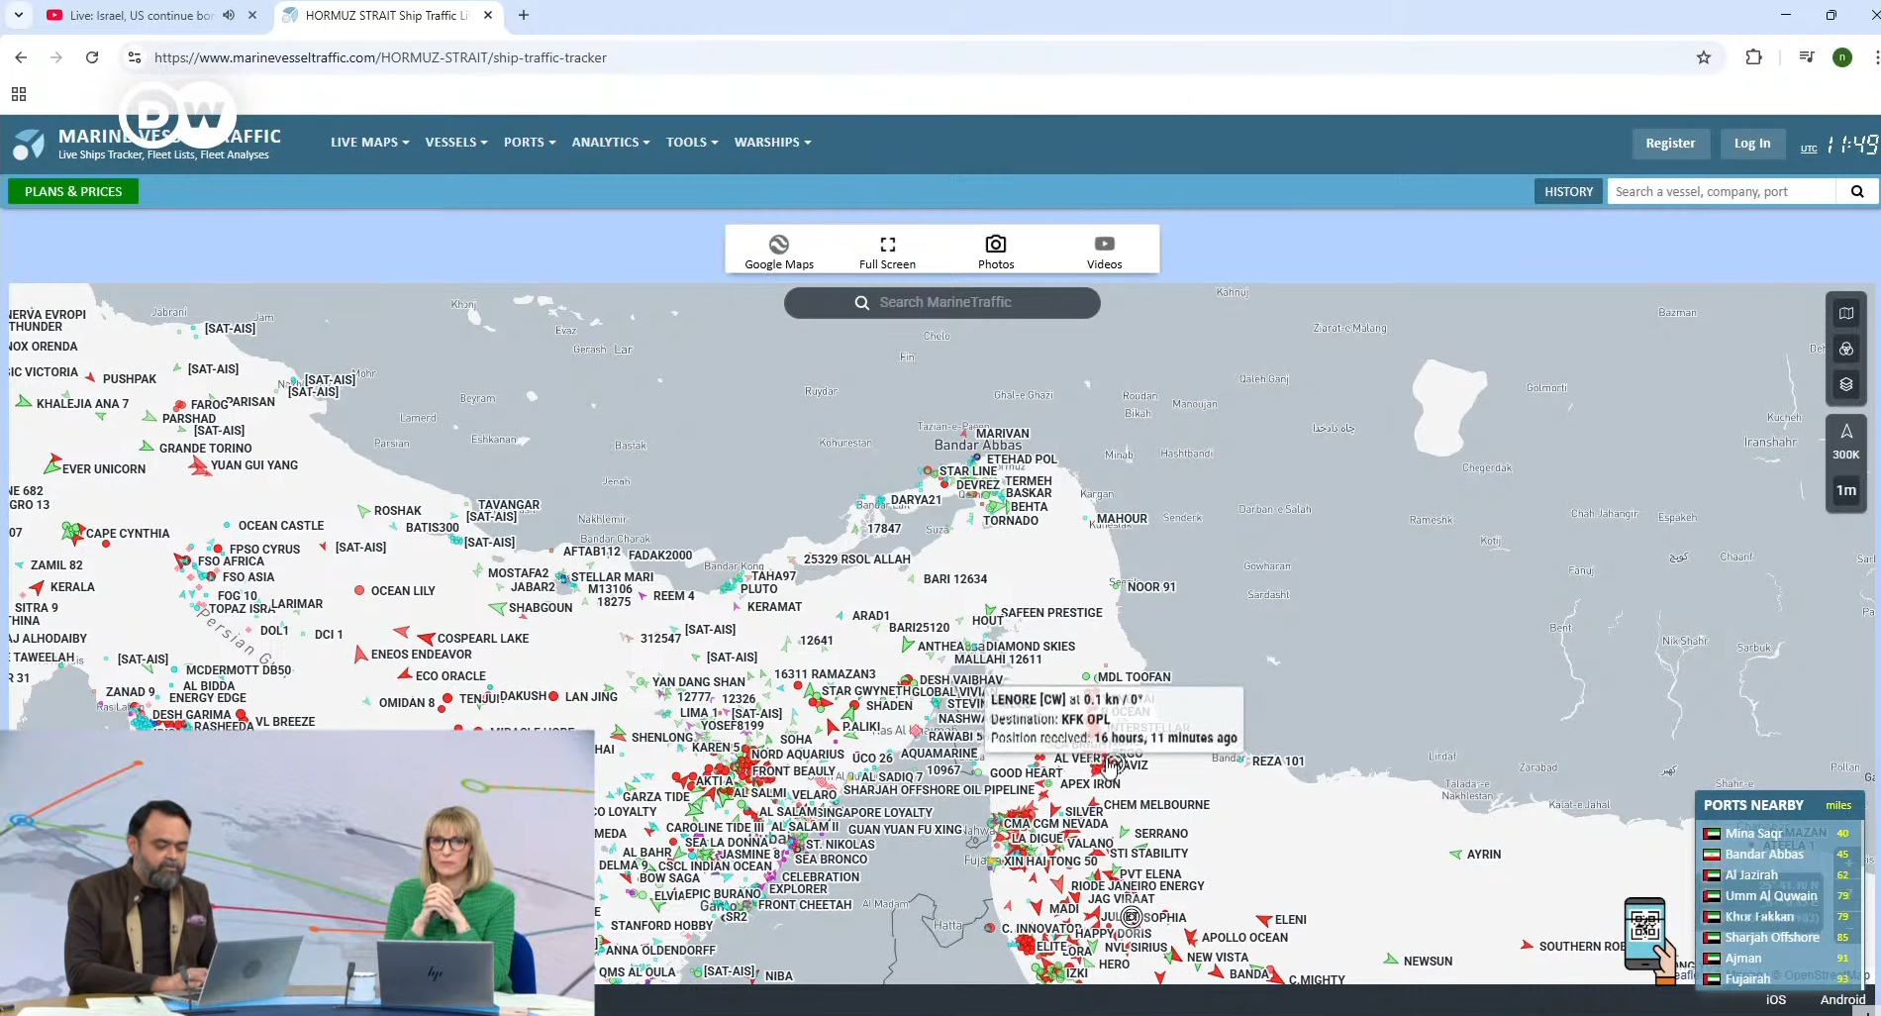The height and width of the screenshot is (1016, 1881).
Task: Click the Android app link
Action: click(1842, 999)
